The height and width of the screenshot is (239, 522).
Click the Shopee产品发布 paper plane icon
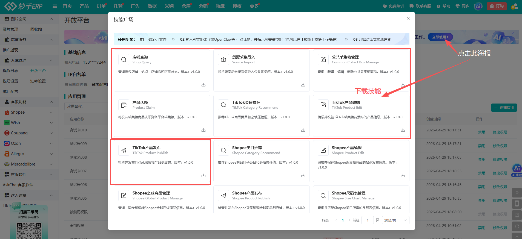[223, 196]
